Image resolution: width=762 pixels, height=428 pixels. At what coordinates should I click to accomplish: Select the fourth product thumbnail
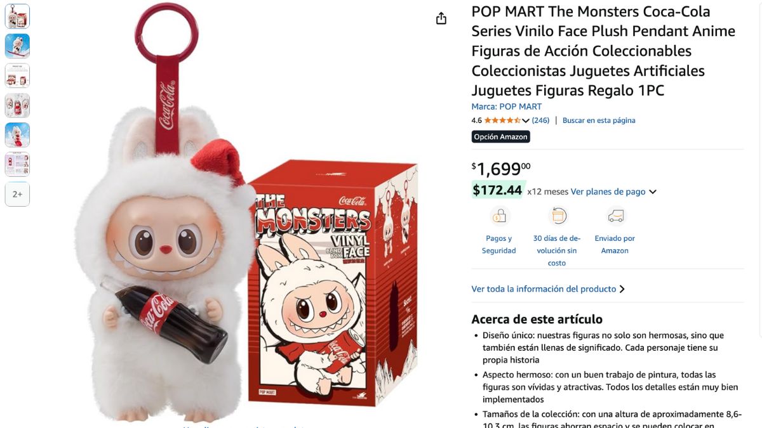click(x=17, y=105)
